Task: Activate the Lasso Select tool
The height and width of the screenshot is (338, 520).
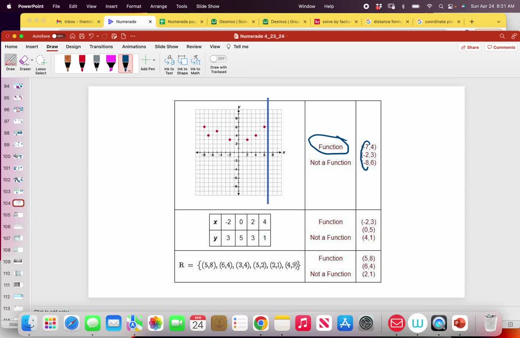Action: (40, 62)
